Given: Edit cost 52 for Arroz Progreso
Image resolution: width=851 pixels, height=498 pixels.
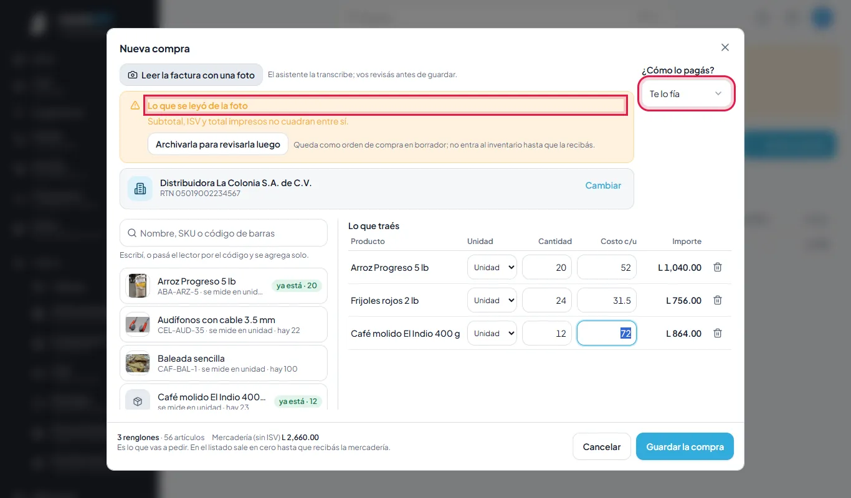Looking at the screenshot, I should point(607,268).
